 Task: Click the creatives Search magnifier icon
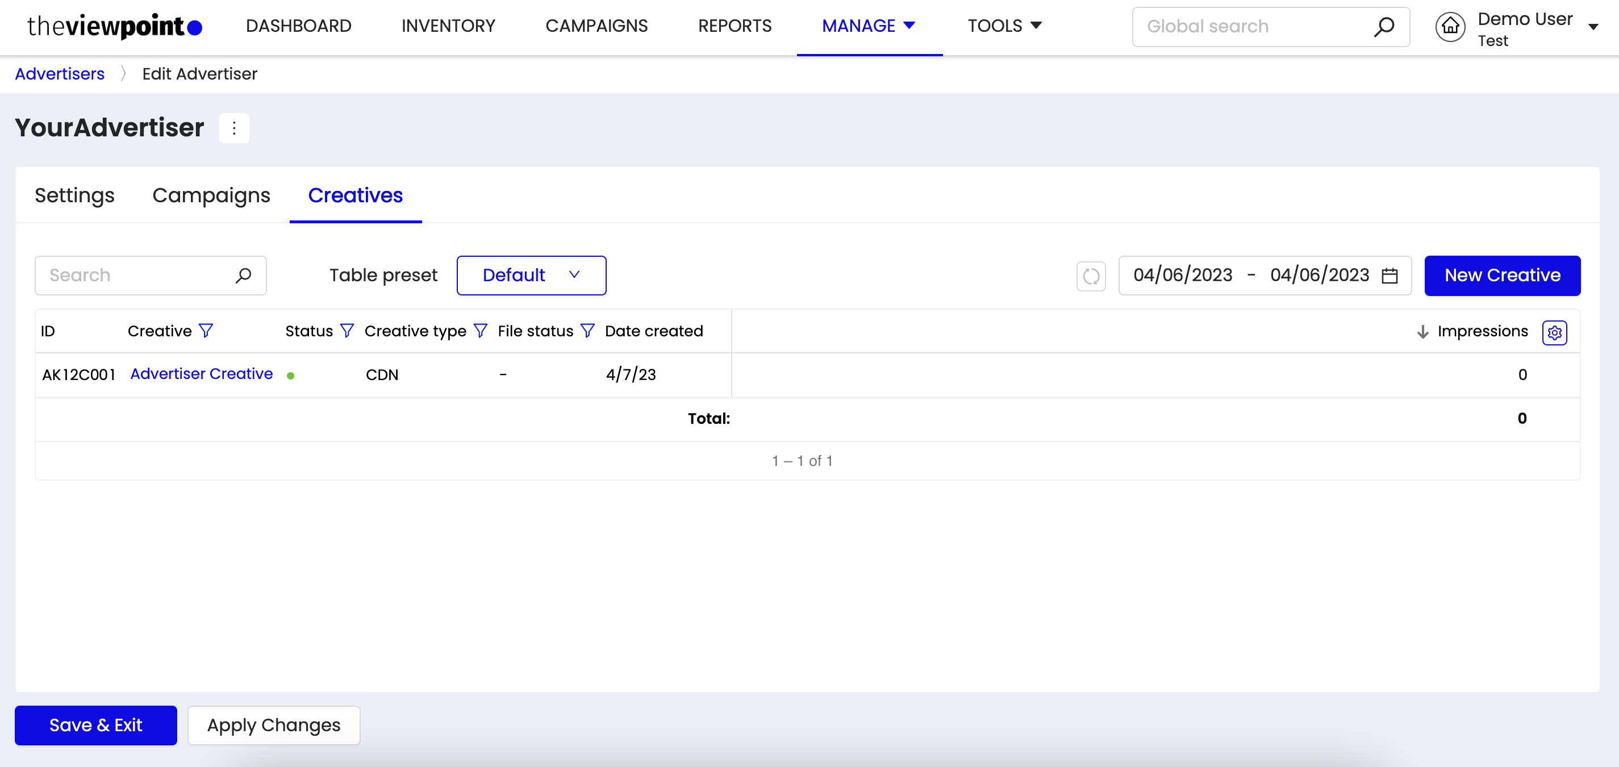pyautogui.click(x=243, y=276)
